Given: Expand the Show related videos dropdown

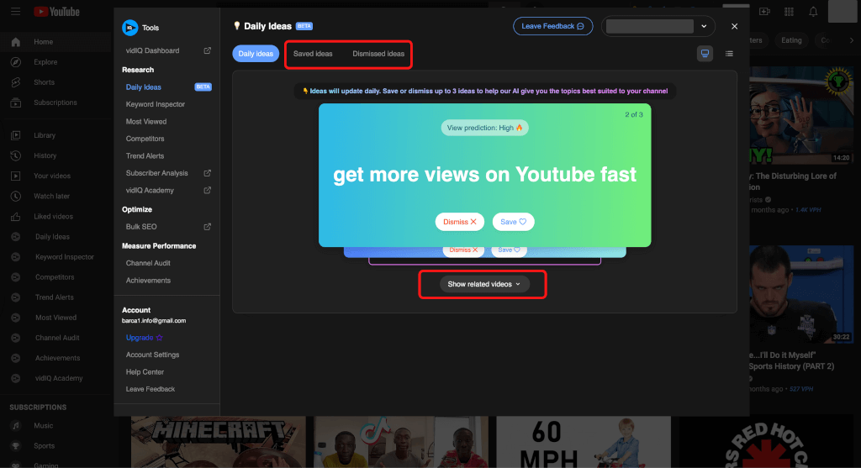Looking at the screenshot, I should (x=484, y=284).
